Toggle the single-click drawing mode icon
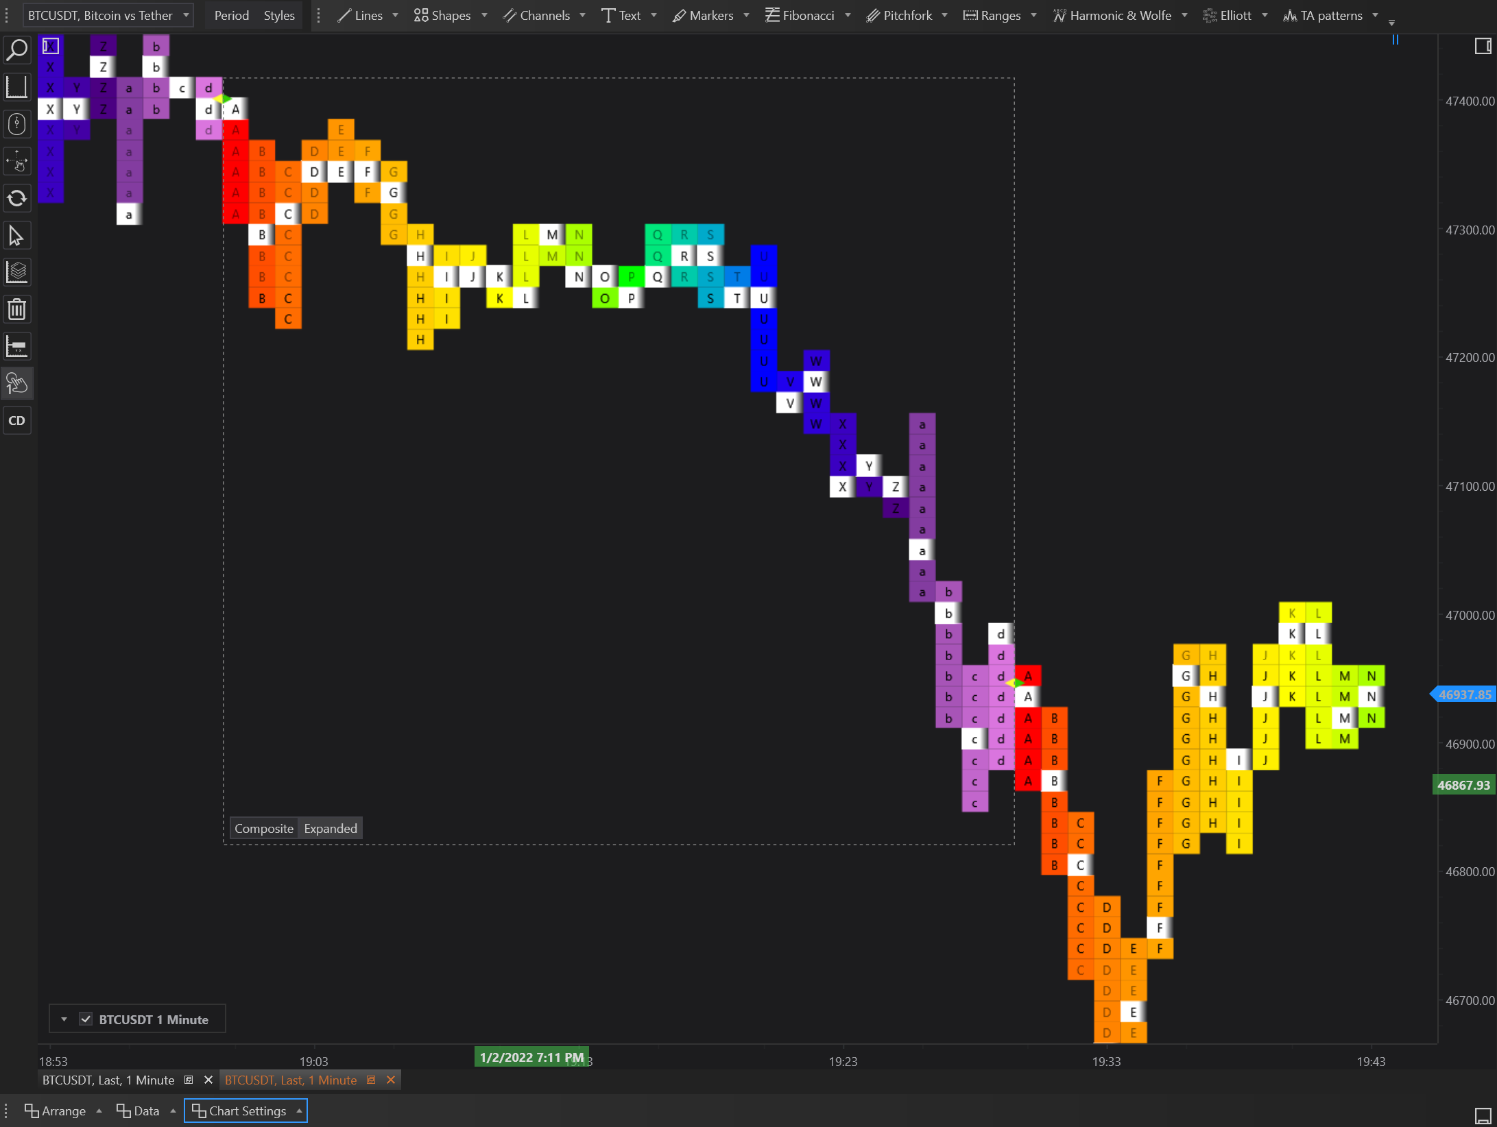 pos(17,383)
